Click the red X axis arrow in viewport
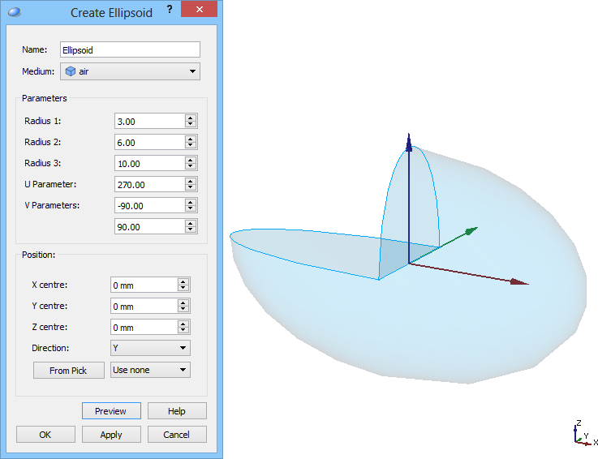 (469, 273)
